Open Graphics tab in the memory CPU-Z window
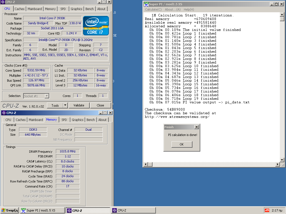This screenshot has height=214, width=286. [x=78, y=120]
